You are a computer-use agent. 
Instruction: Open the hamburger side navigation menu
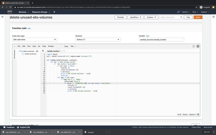3,17
